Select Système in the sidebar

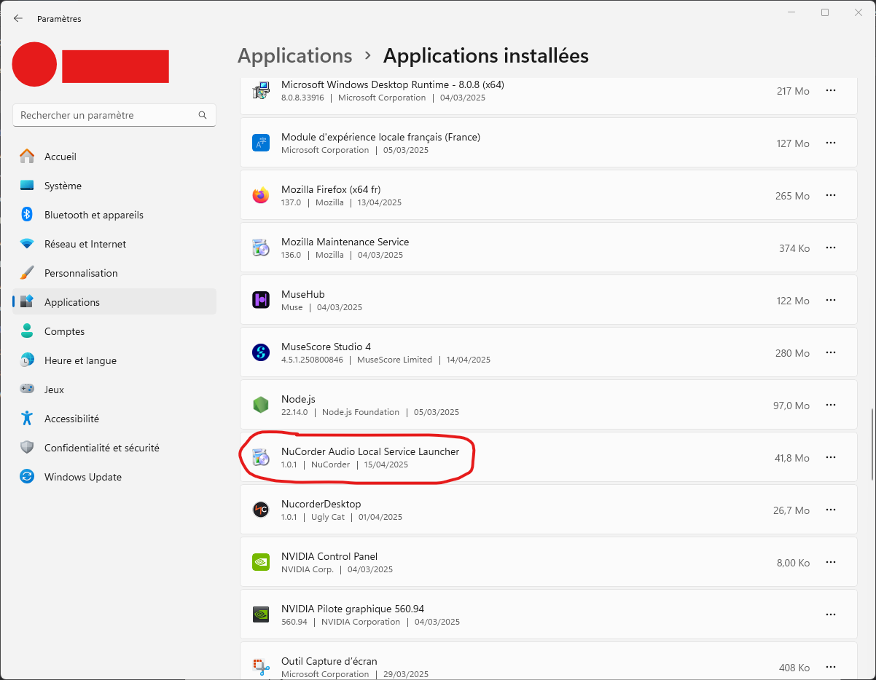114,186
